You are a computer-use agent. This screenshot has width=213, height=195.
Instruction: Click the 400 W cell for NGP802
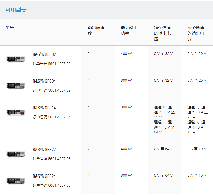click(x=126, y=54)
